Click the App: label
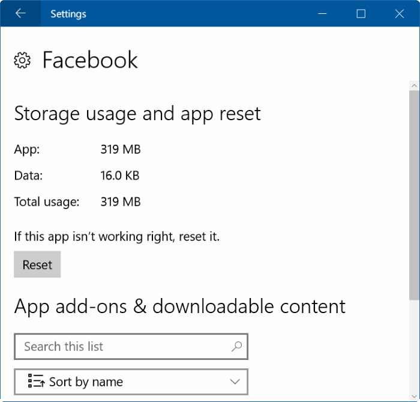 27,150
